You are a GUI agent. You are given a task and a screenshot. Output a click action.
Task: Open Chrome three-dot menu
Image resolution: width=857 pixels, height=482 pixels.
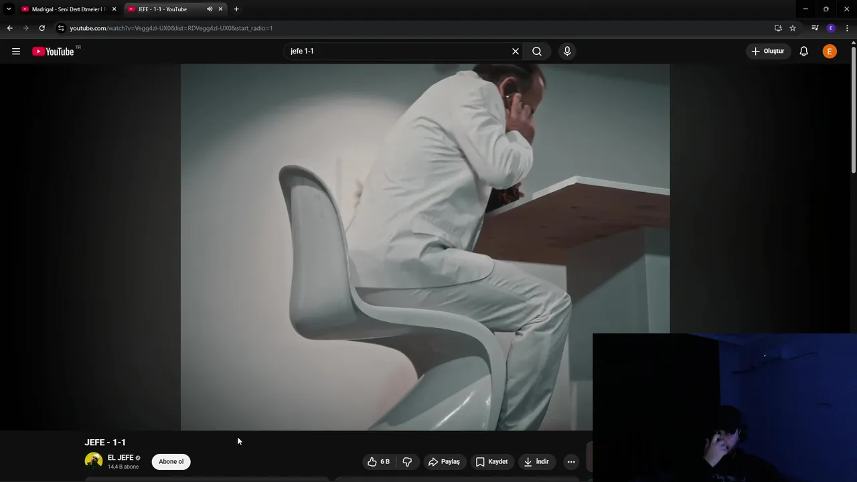847,28
